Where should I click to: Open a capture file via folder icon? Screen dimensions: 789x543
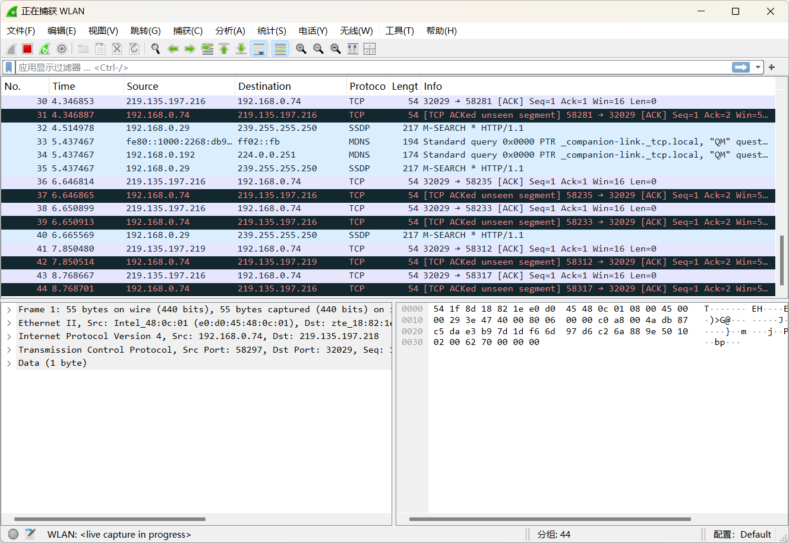pos(83,49)
